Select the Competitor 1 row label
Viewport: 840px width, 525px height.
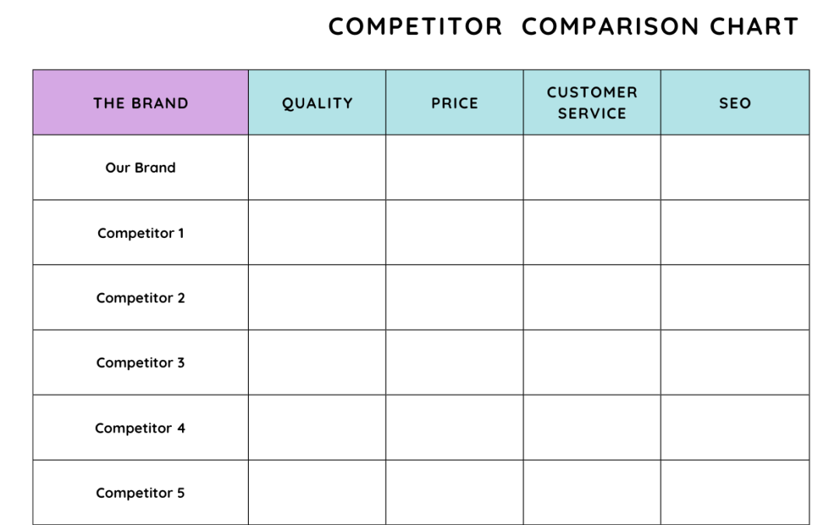pyautogui.click(x=141, y=233)
